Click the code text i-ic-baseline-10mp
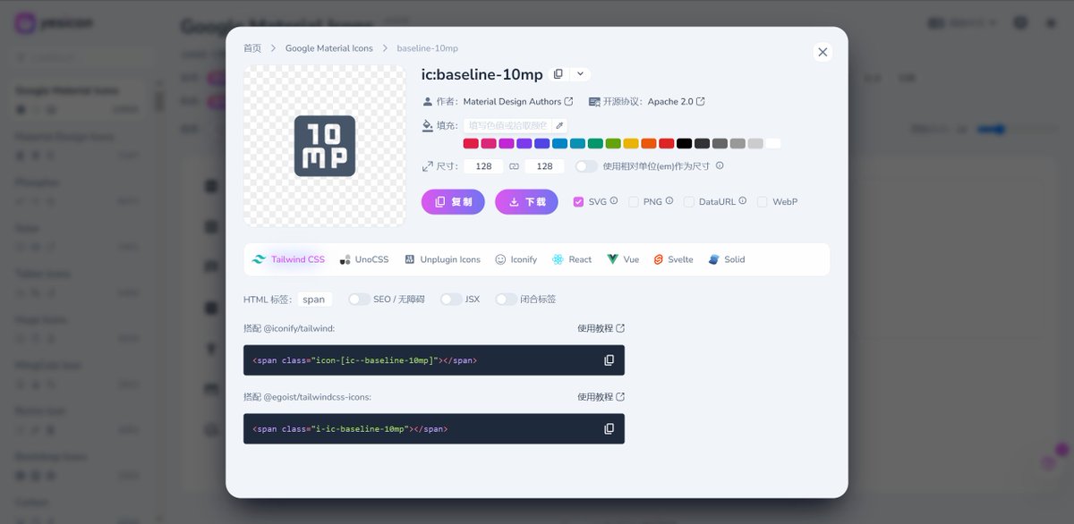 359,429
